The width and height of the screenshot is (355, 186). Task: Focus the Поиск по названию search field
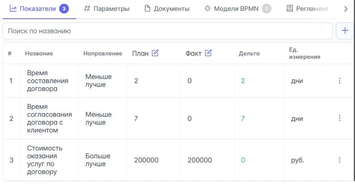pyautogui.click(x=167, y=31)
